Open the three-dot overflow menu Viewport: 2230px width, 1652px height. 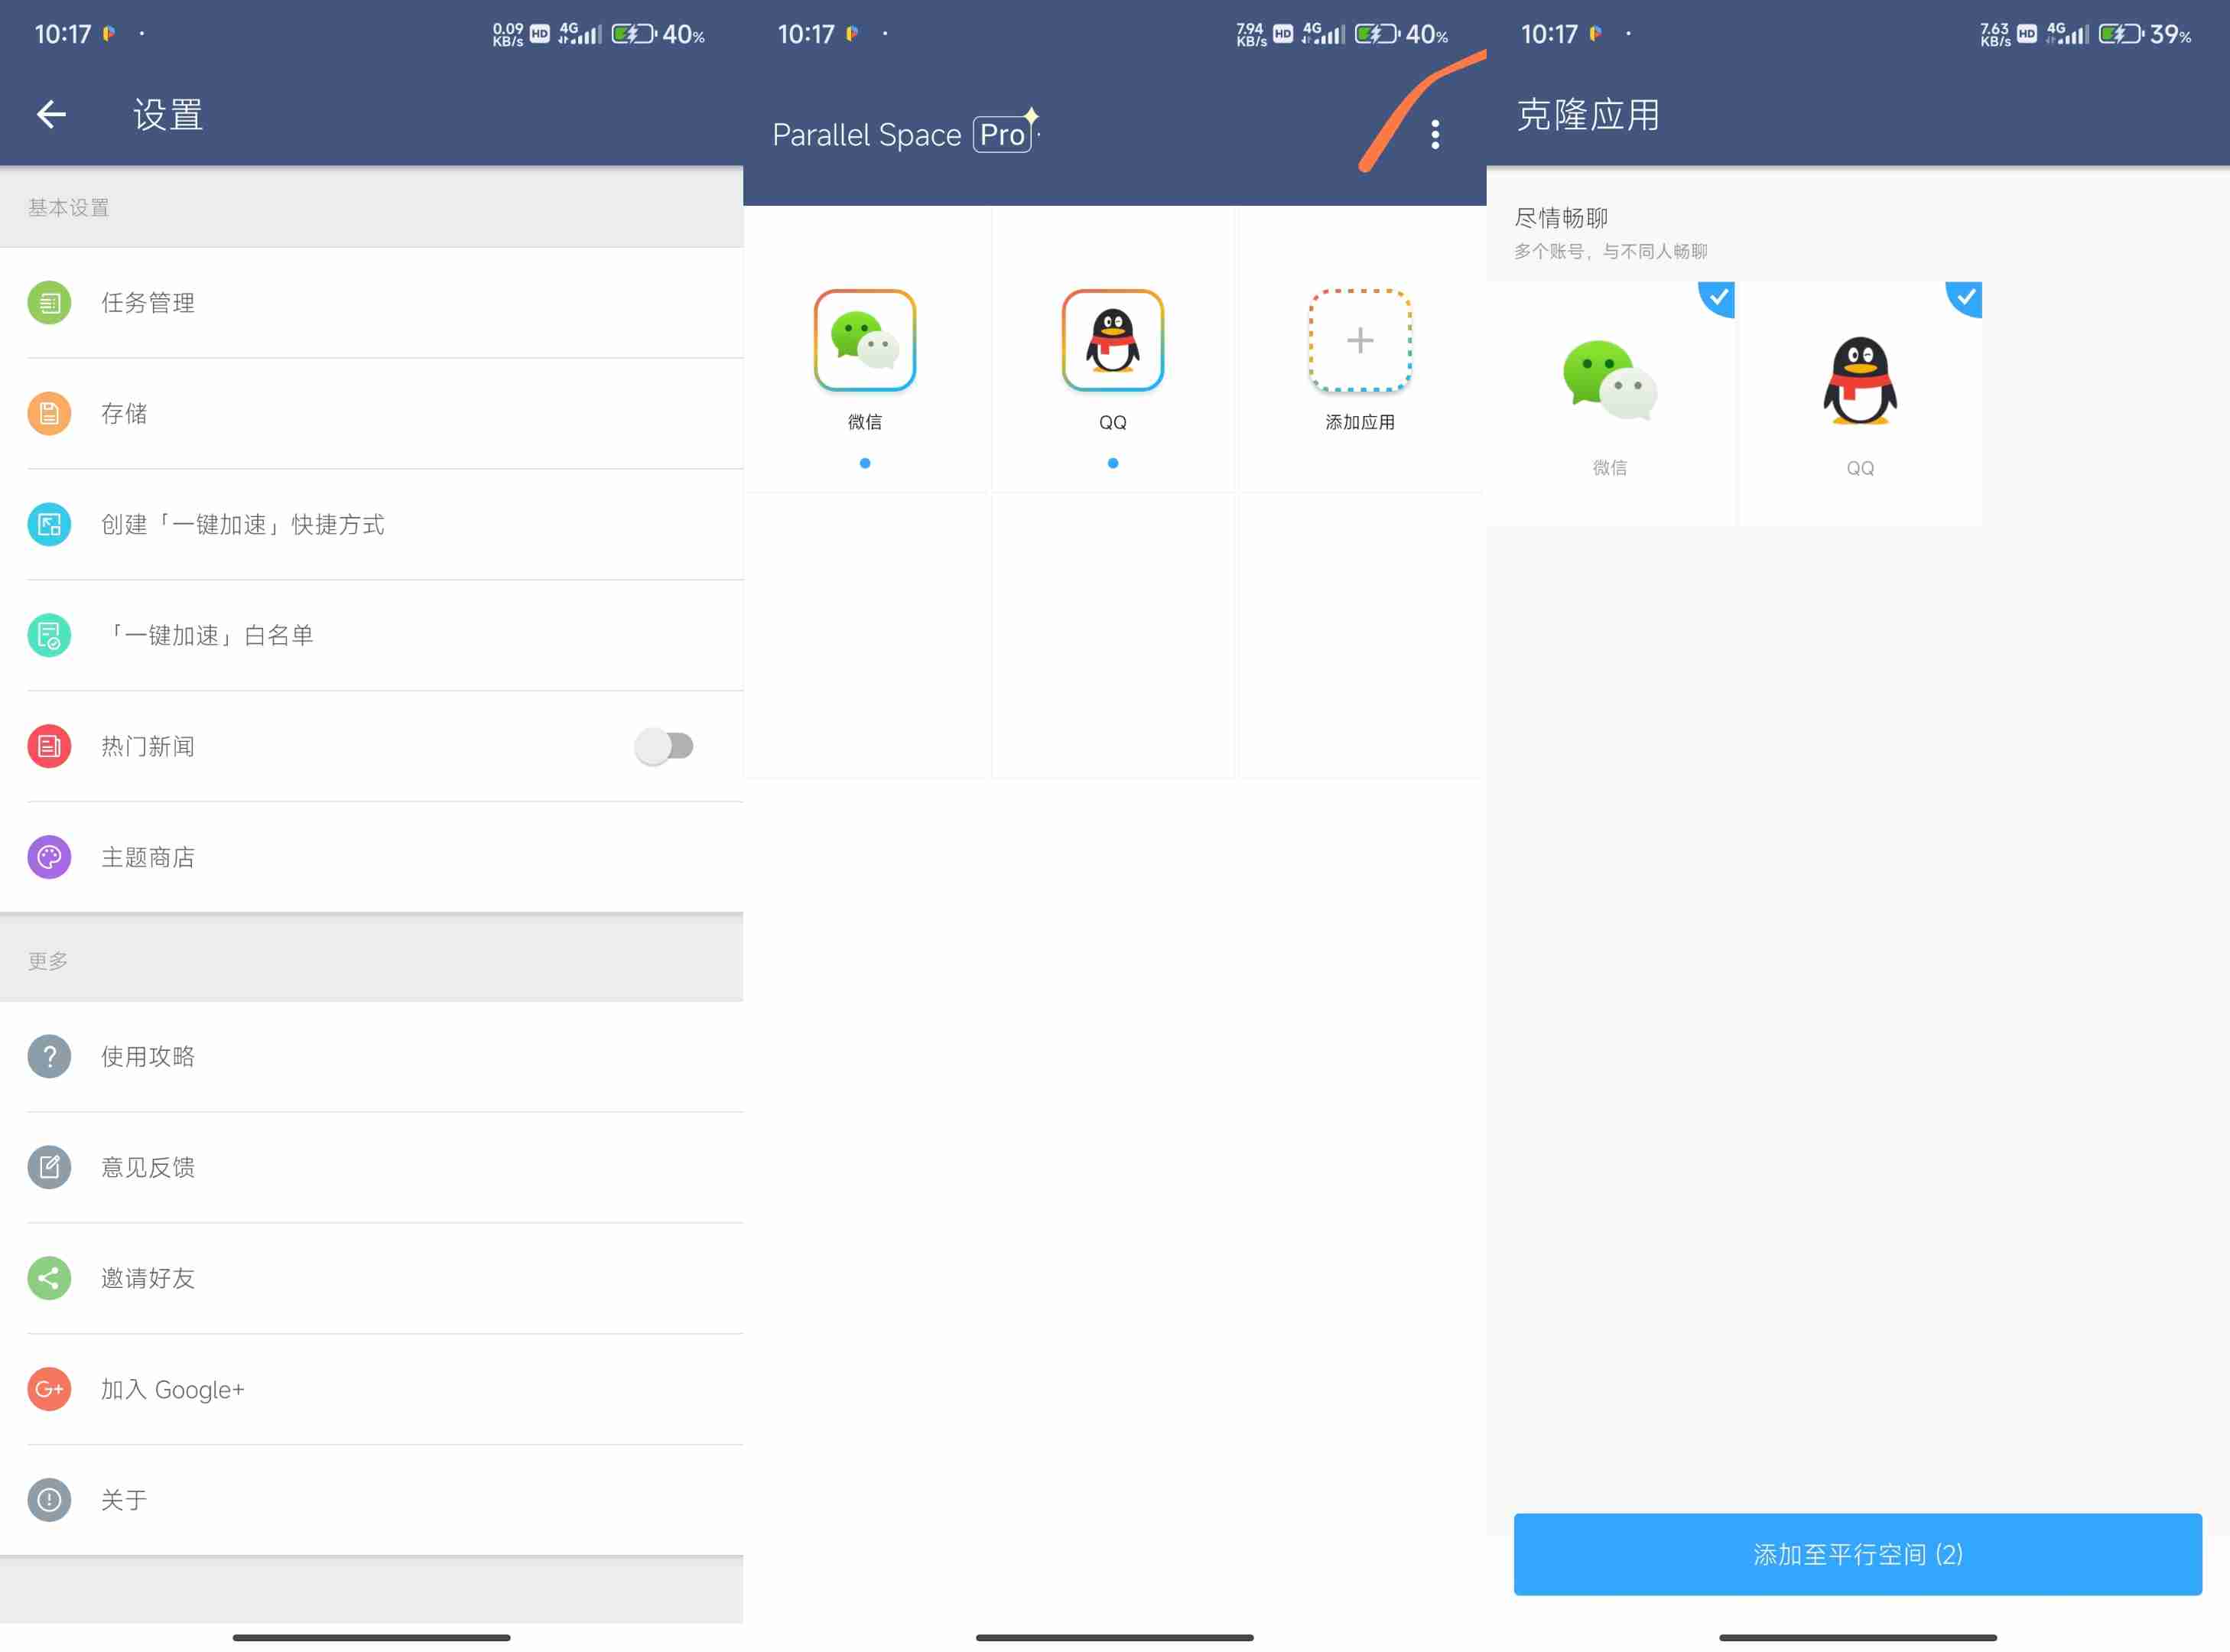tap(1435, 134)
